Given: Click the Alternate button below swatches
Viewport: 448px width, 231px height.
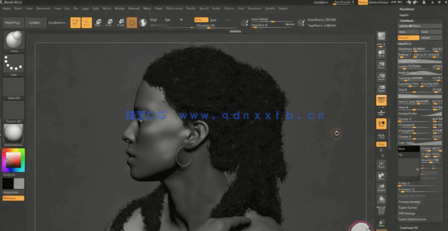Looking at the screenshot, I should click(x=13, y=198).
